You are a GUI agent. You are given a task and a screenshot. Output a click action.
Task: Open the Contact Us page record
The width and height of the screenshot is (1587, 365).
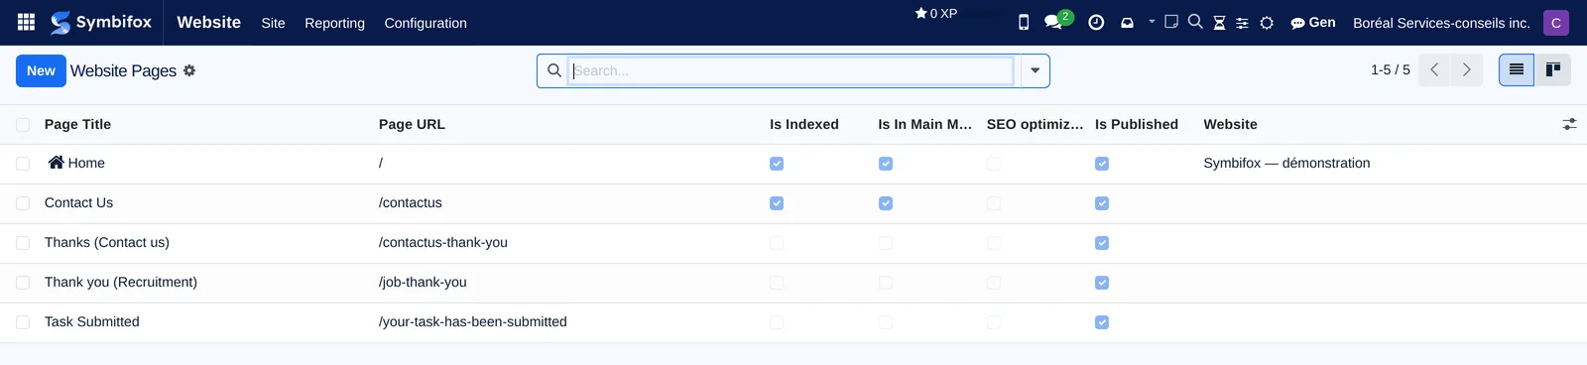pyautogui.click(x=78, y=202)
